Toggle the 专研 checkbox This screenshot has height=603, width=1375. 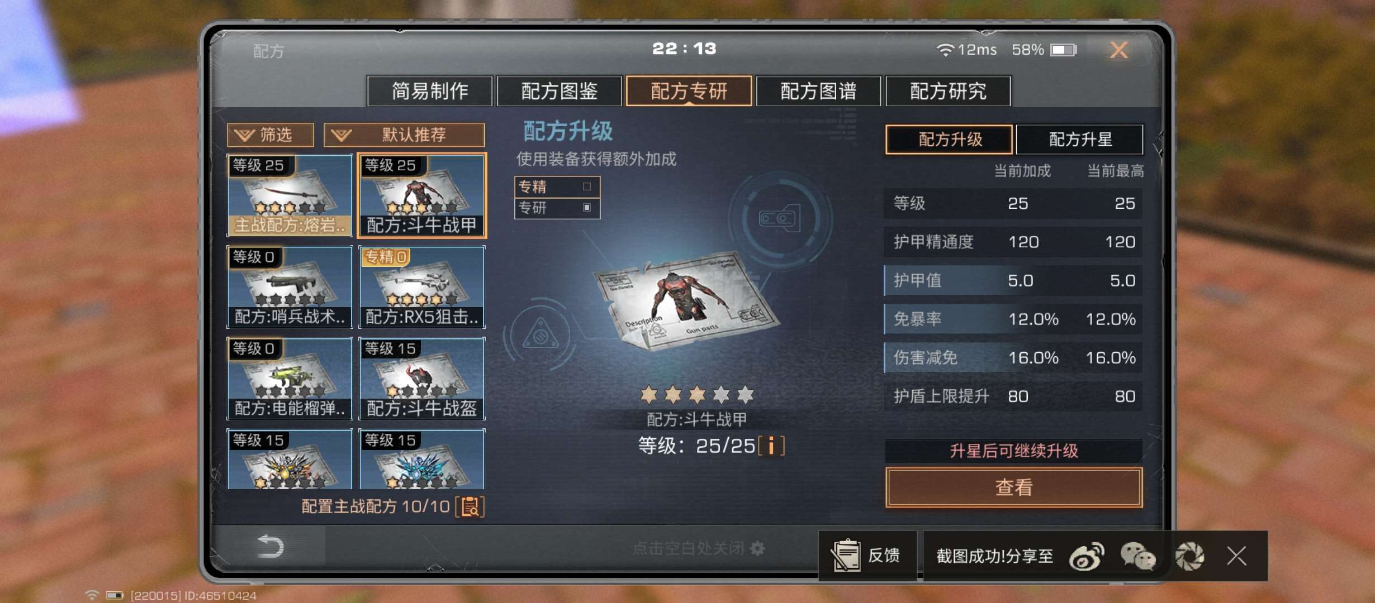coord(587,207)
